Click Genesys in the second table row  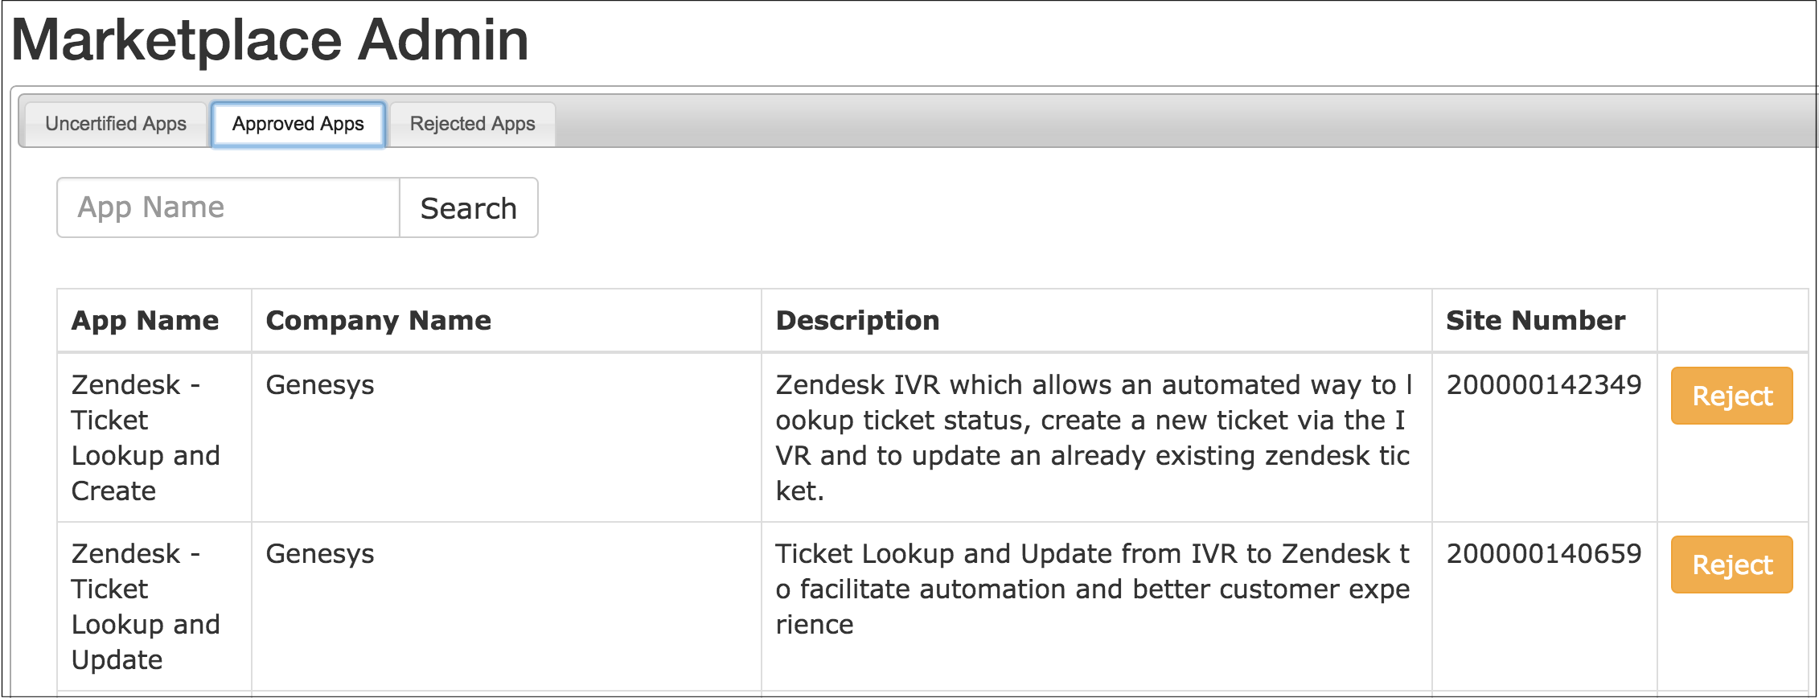[320, 554]
